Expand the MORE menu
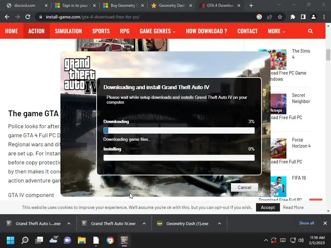 pyautogui.click(x=277, y=31)
